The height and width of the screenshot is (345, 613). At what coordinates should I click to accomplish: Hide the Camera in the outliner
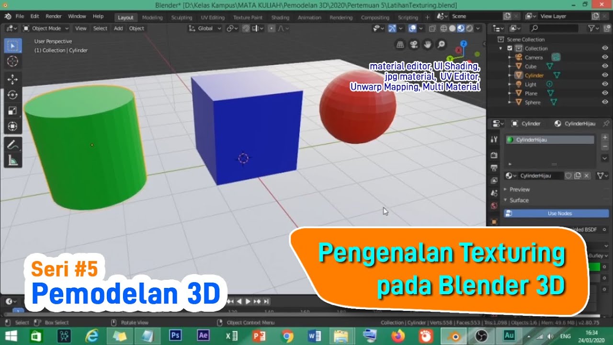coord(605,57)
